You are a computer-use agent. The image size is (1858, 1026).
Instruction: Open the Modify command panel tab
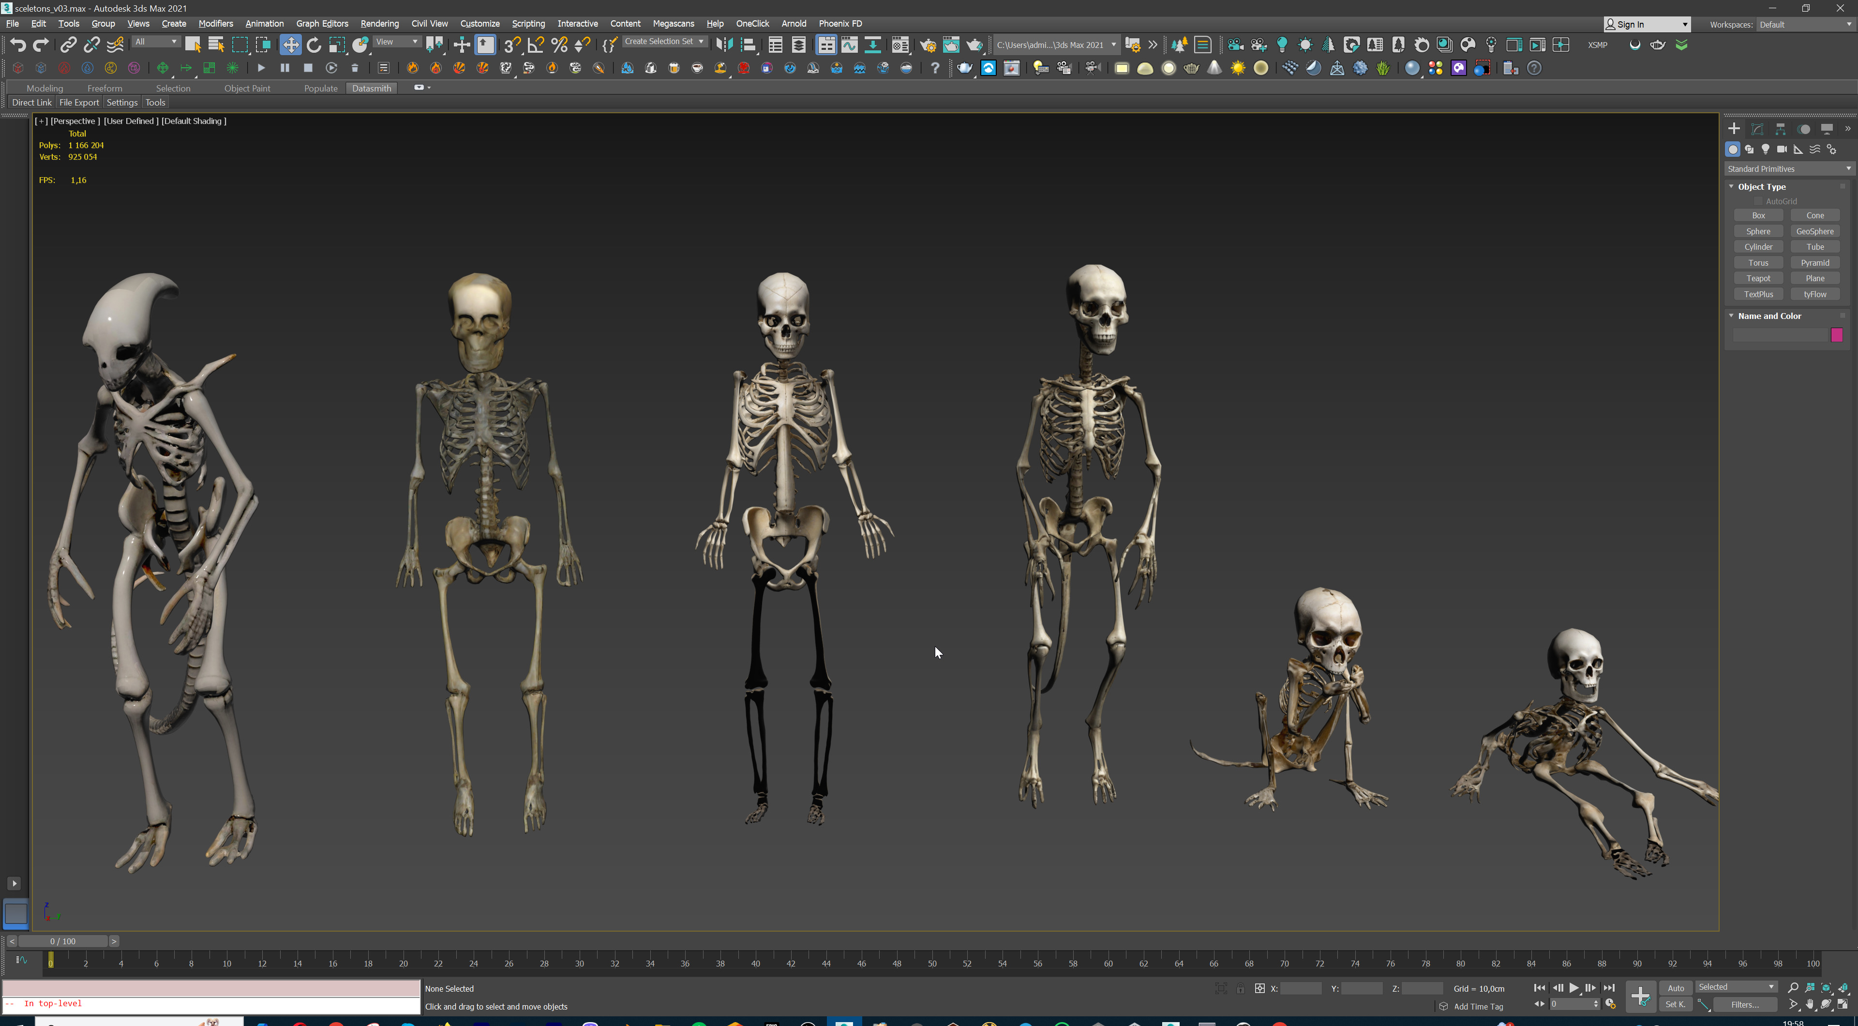[x=1757, y=128]
